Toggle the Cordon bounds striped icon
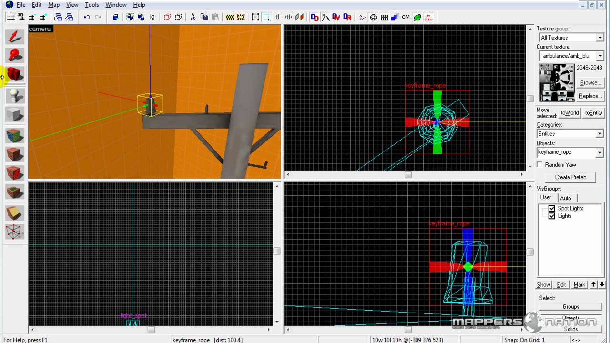610x343 pixels. coord(230,17)
